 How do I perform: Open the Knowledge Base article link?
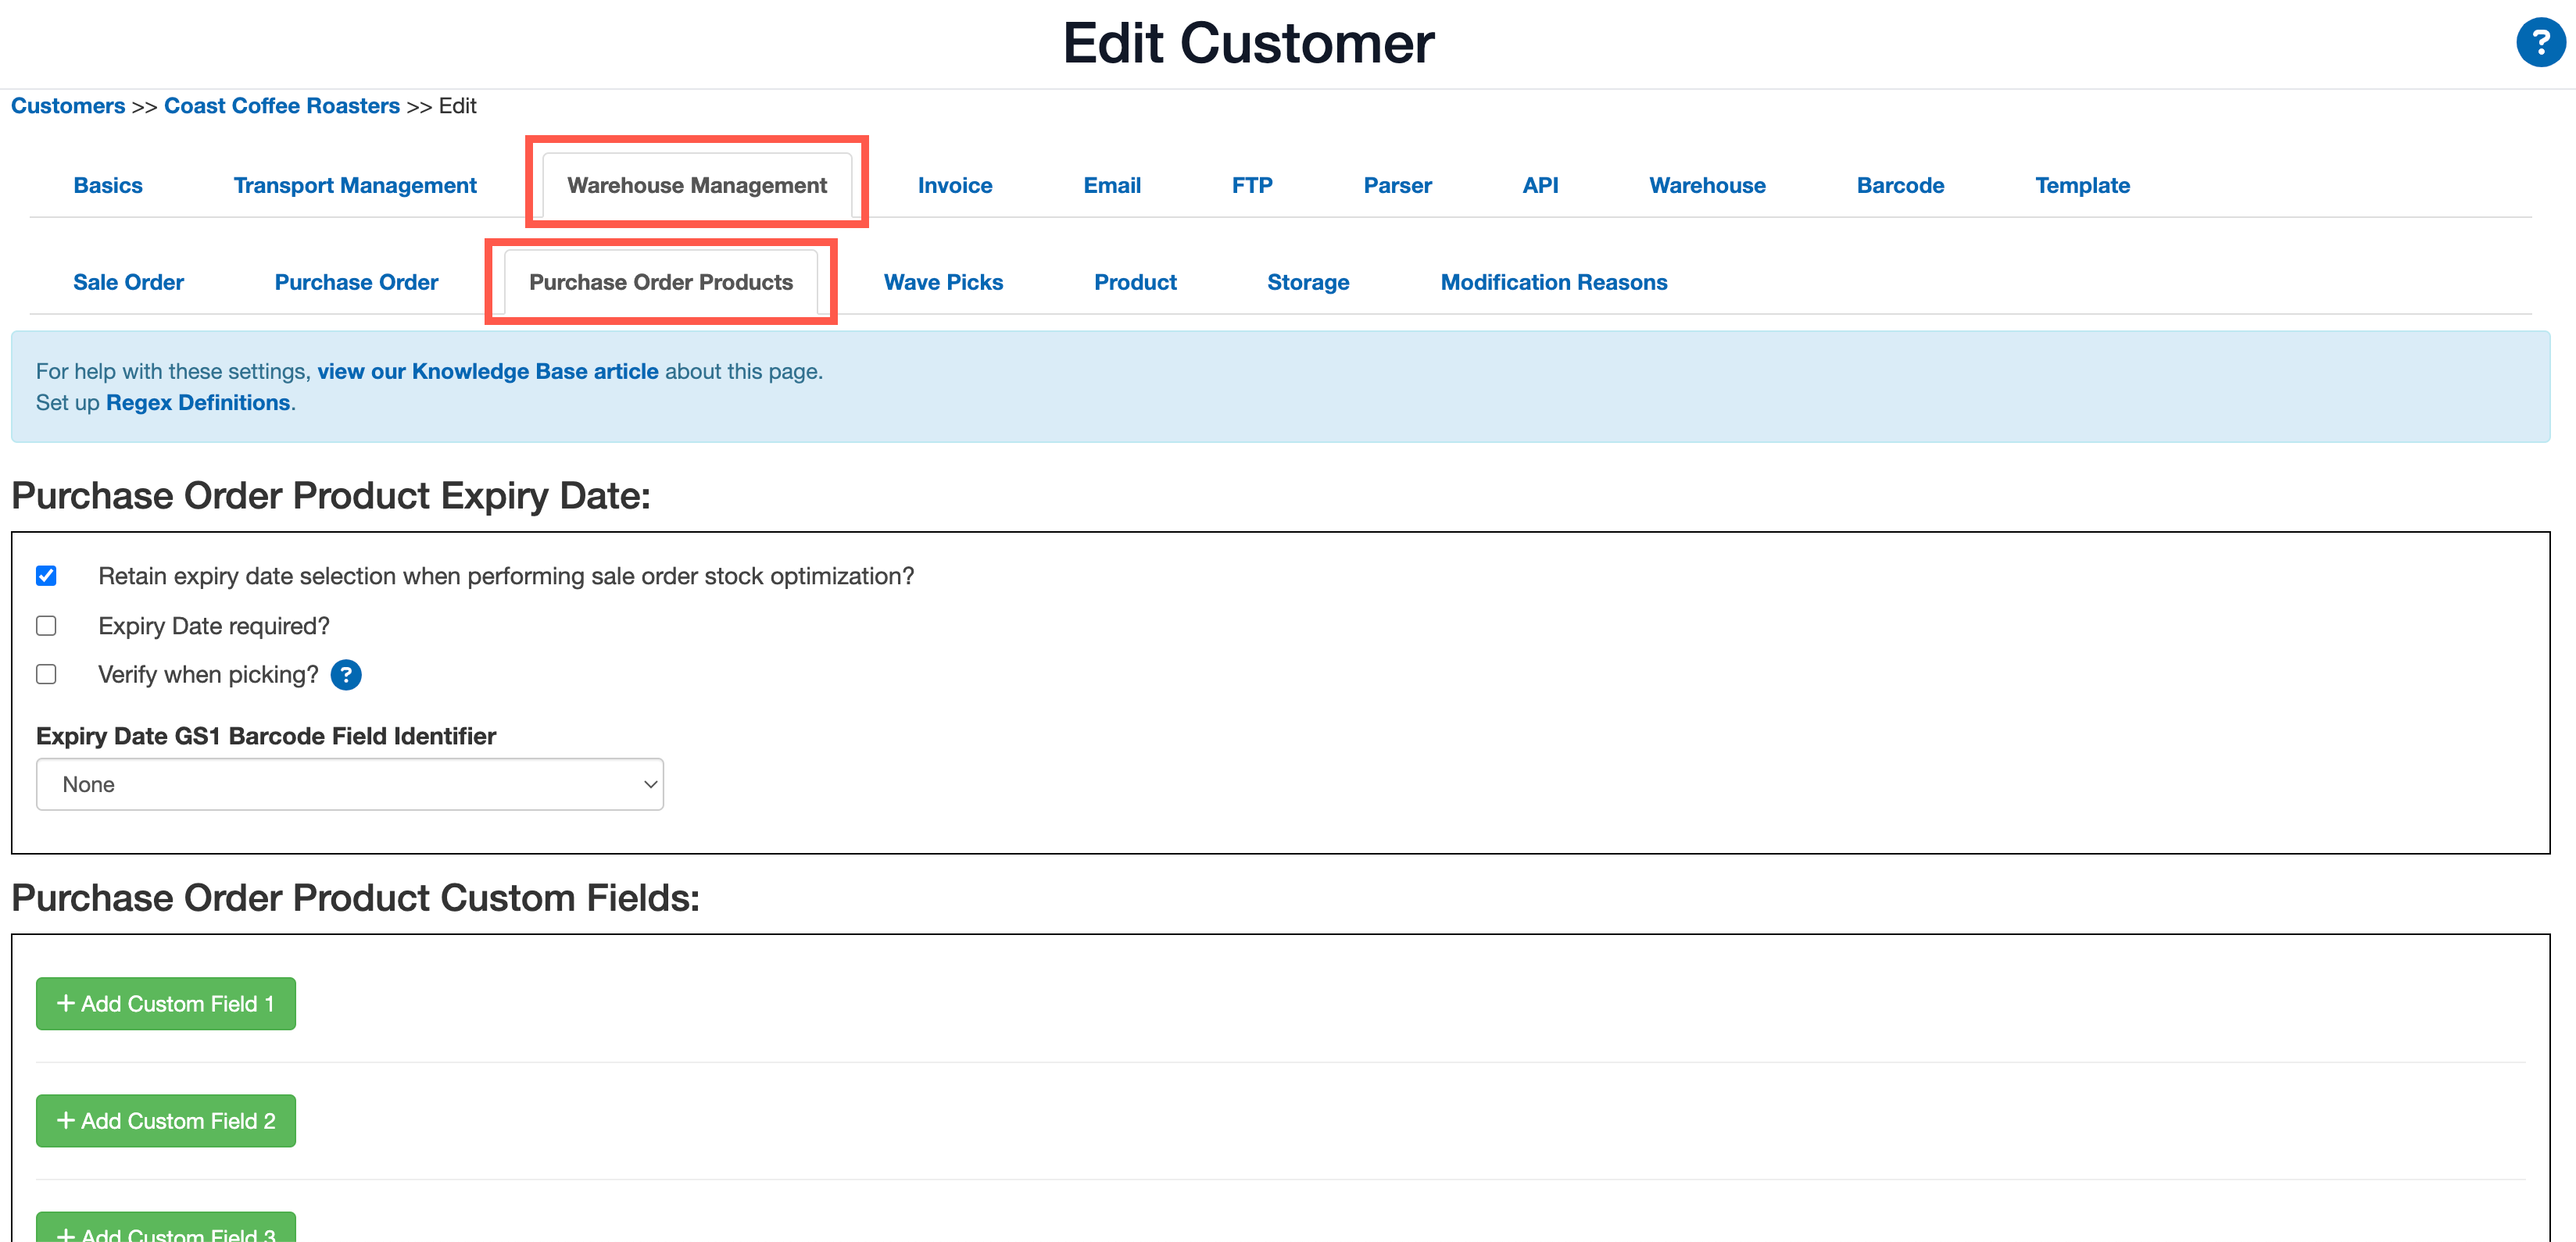487,371
